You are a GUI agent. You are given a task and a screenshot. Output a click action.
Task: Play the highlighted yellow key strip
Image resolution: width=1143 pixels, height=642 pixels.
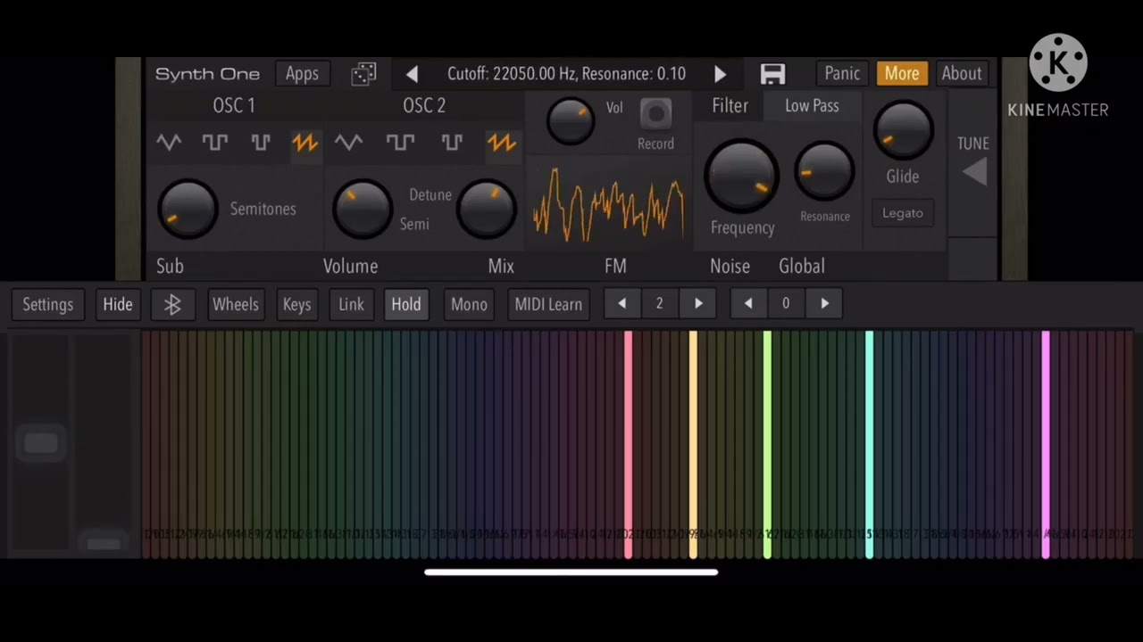[693, 444]
